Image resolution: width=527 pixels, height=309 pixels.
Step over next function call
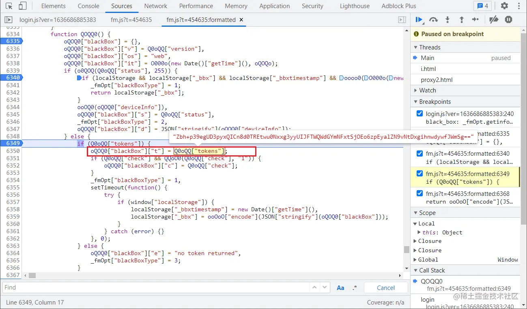click(x=434, y=19)
